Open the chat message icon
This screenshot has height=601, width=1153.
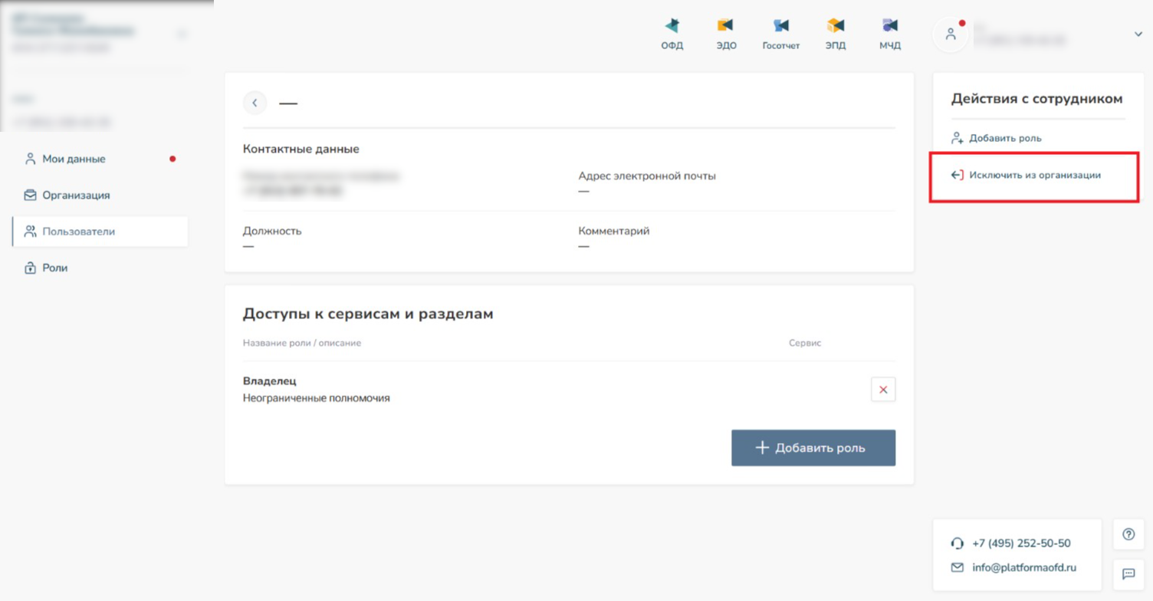coord(1128,573)
